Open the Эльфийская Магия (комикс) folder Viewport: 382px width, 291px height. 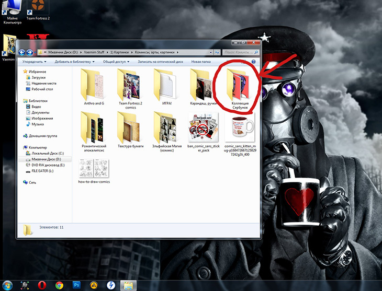point(167,131)
